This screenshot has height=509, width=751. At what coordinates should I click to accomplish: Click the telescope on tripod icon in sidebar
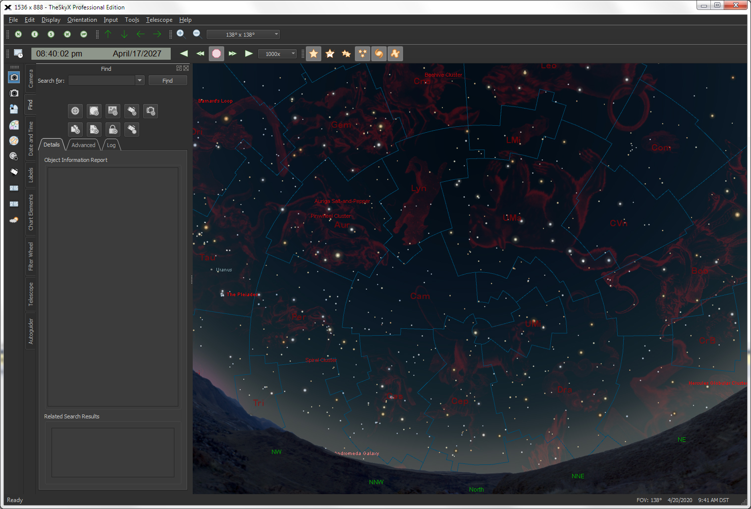pos(14,172)
